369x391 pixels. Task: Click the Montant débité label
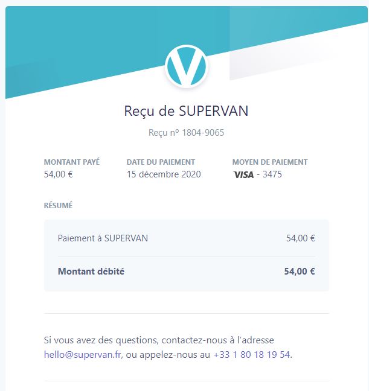pos(91,272)
